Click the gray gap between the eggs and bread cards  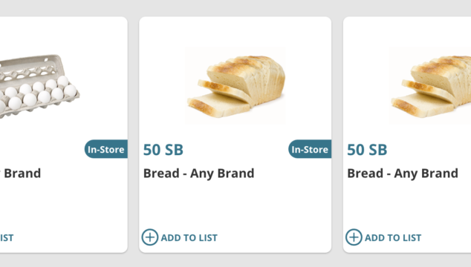point(134,135)
